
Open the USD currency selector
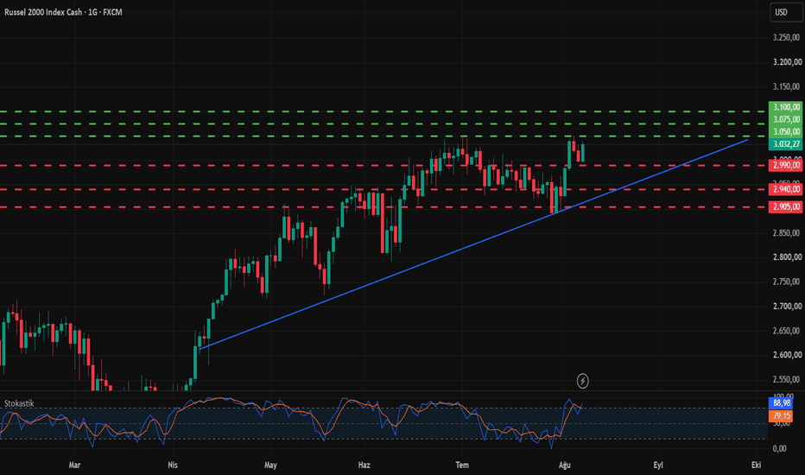click(786, 12)
